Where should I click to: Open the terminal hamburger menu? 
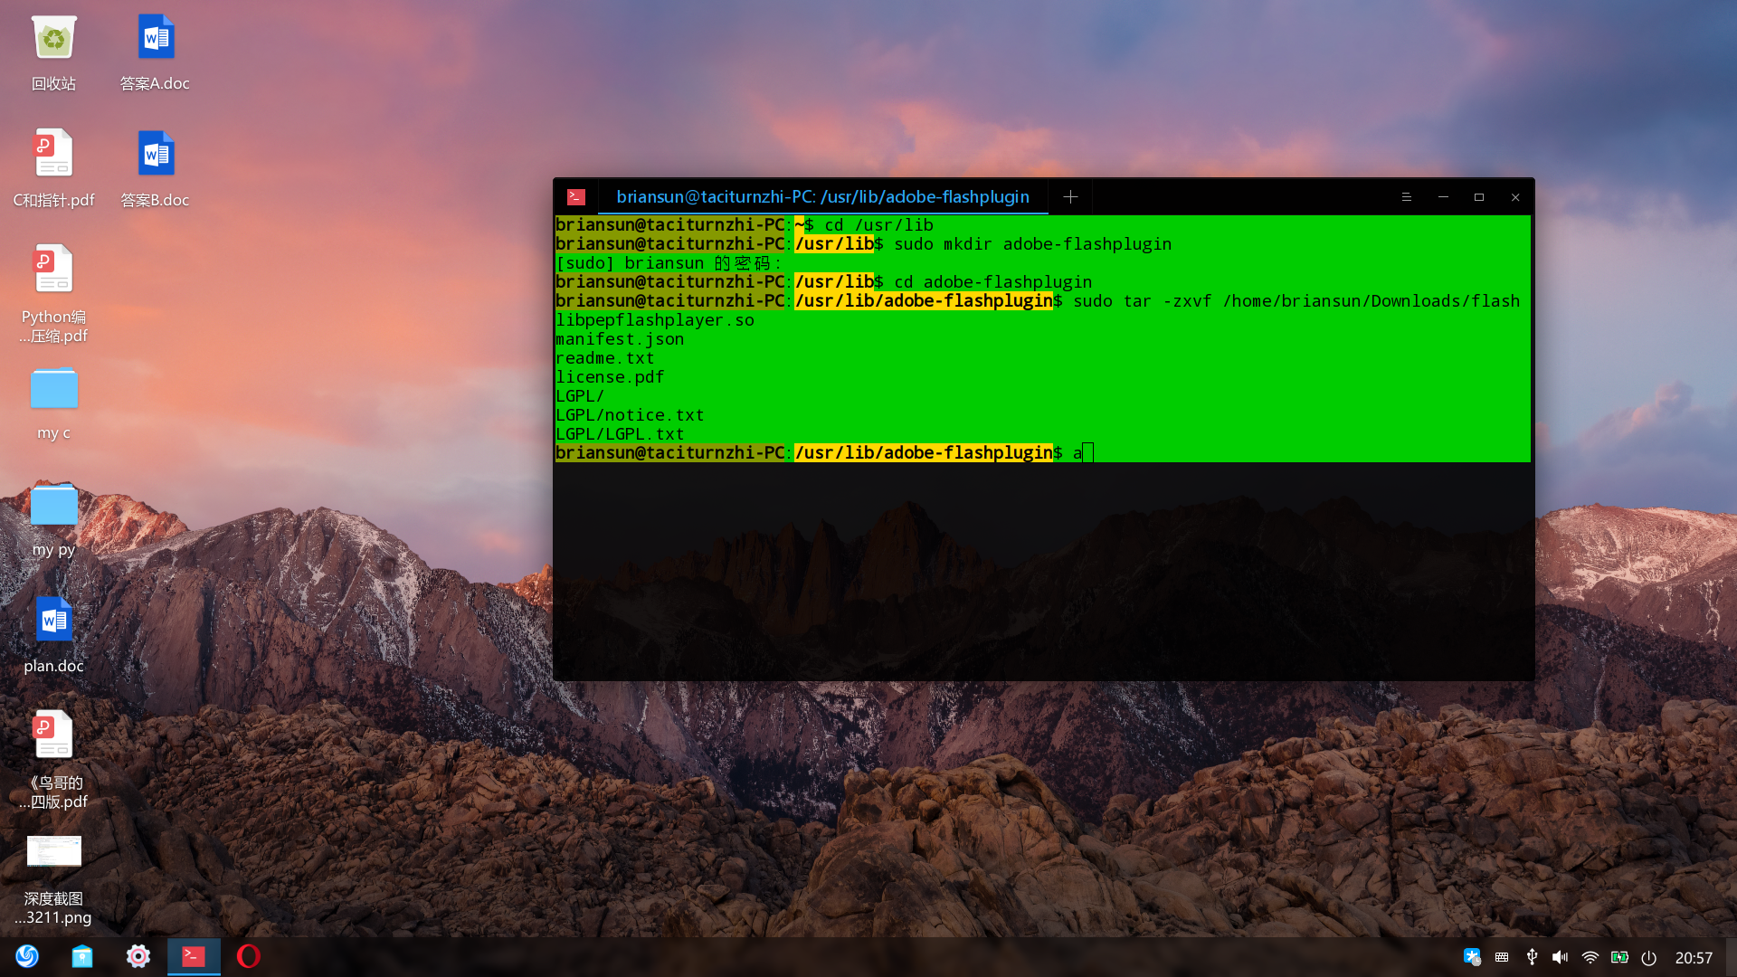tap(1406, 197)
